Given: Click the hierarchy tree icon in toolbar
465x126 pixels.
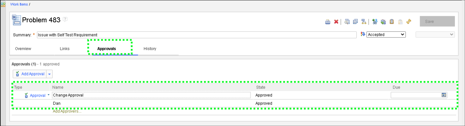Looking at the screenshot, I should tap(364, 22).
